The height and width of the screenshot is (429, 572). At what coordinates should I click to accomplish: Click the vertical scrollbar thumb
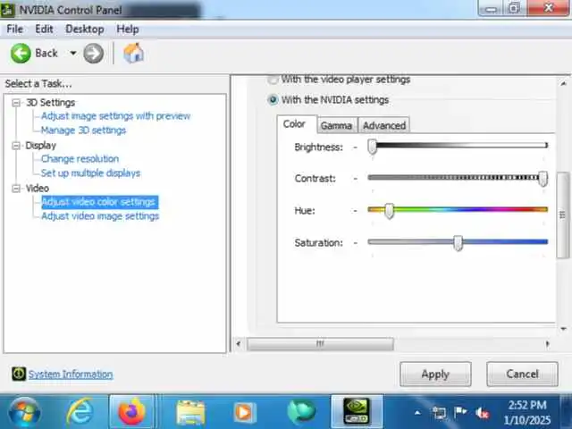coord(562,215)
